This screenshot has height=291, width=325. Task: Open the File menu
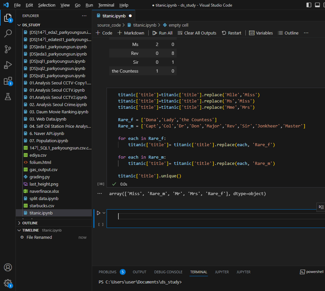(x=17, y=5)
